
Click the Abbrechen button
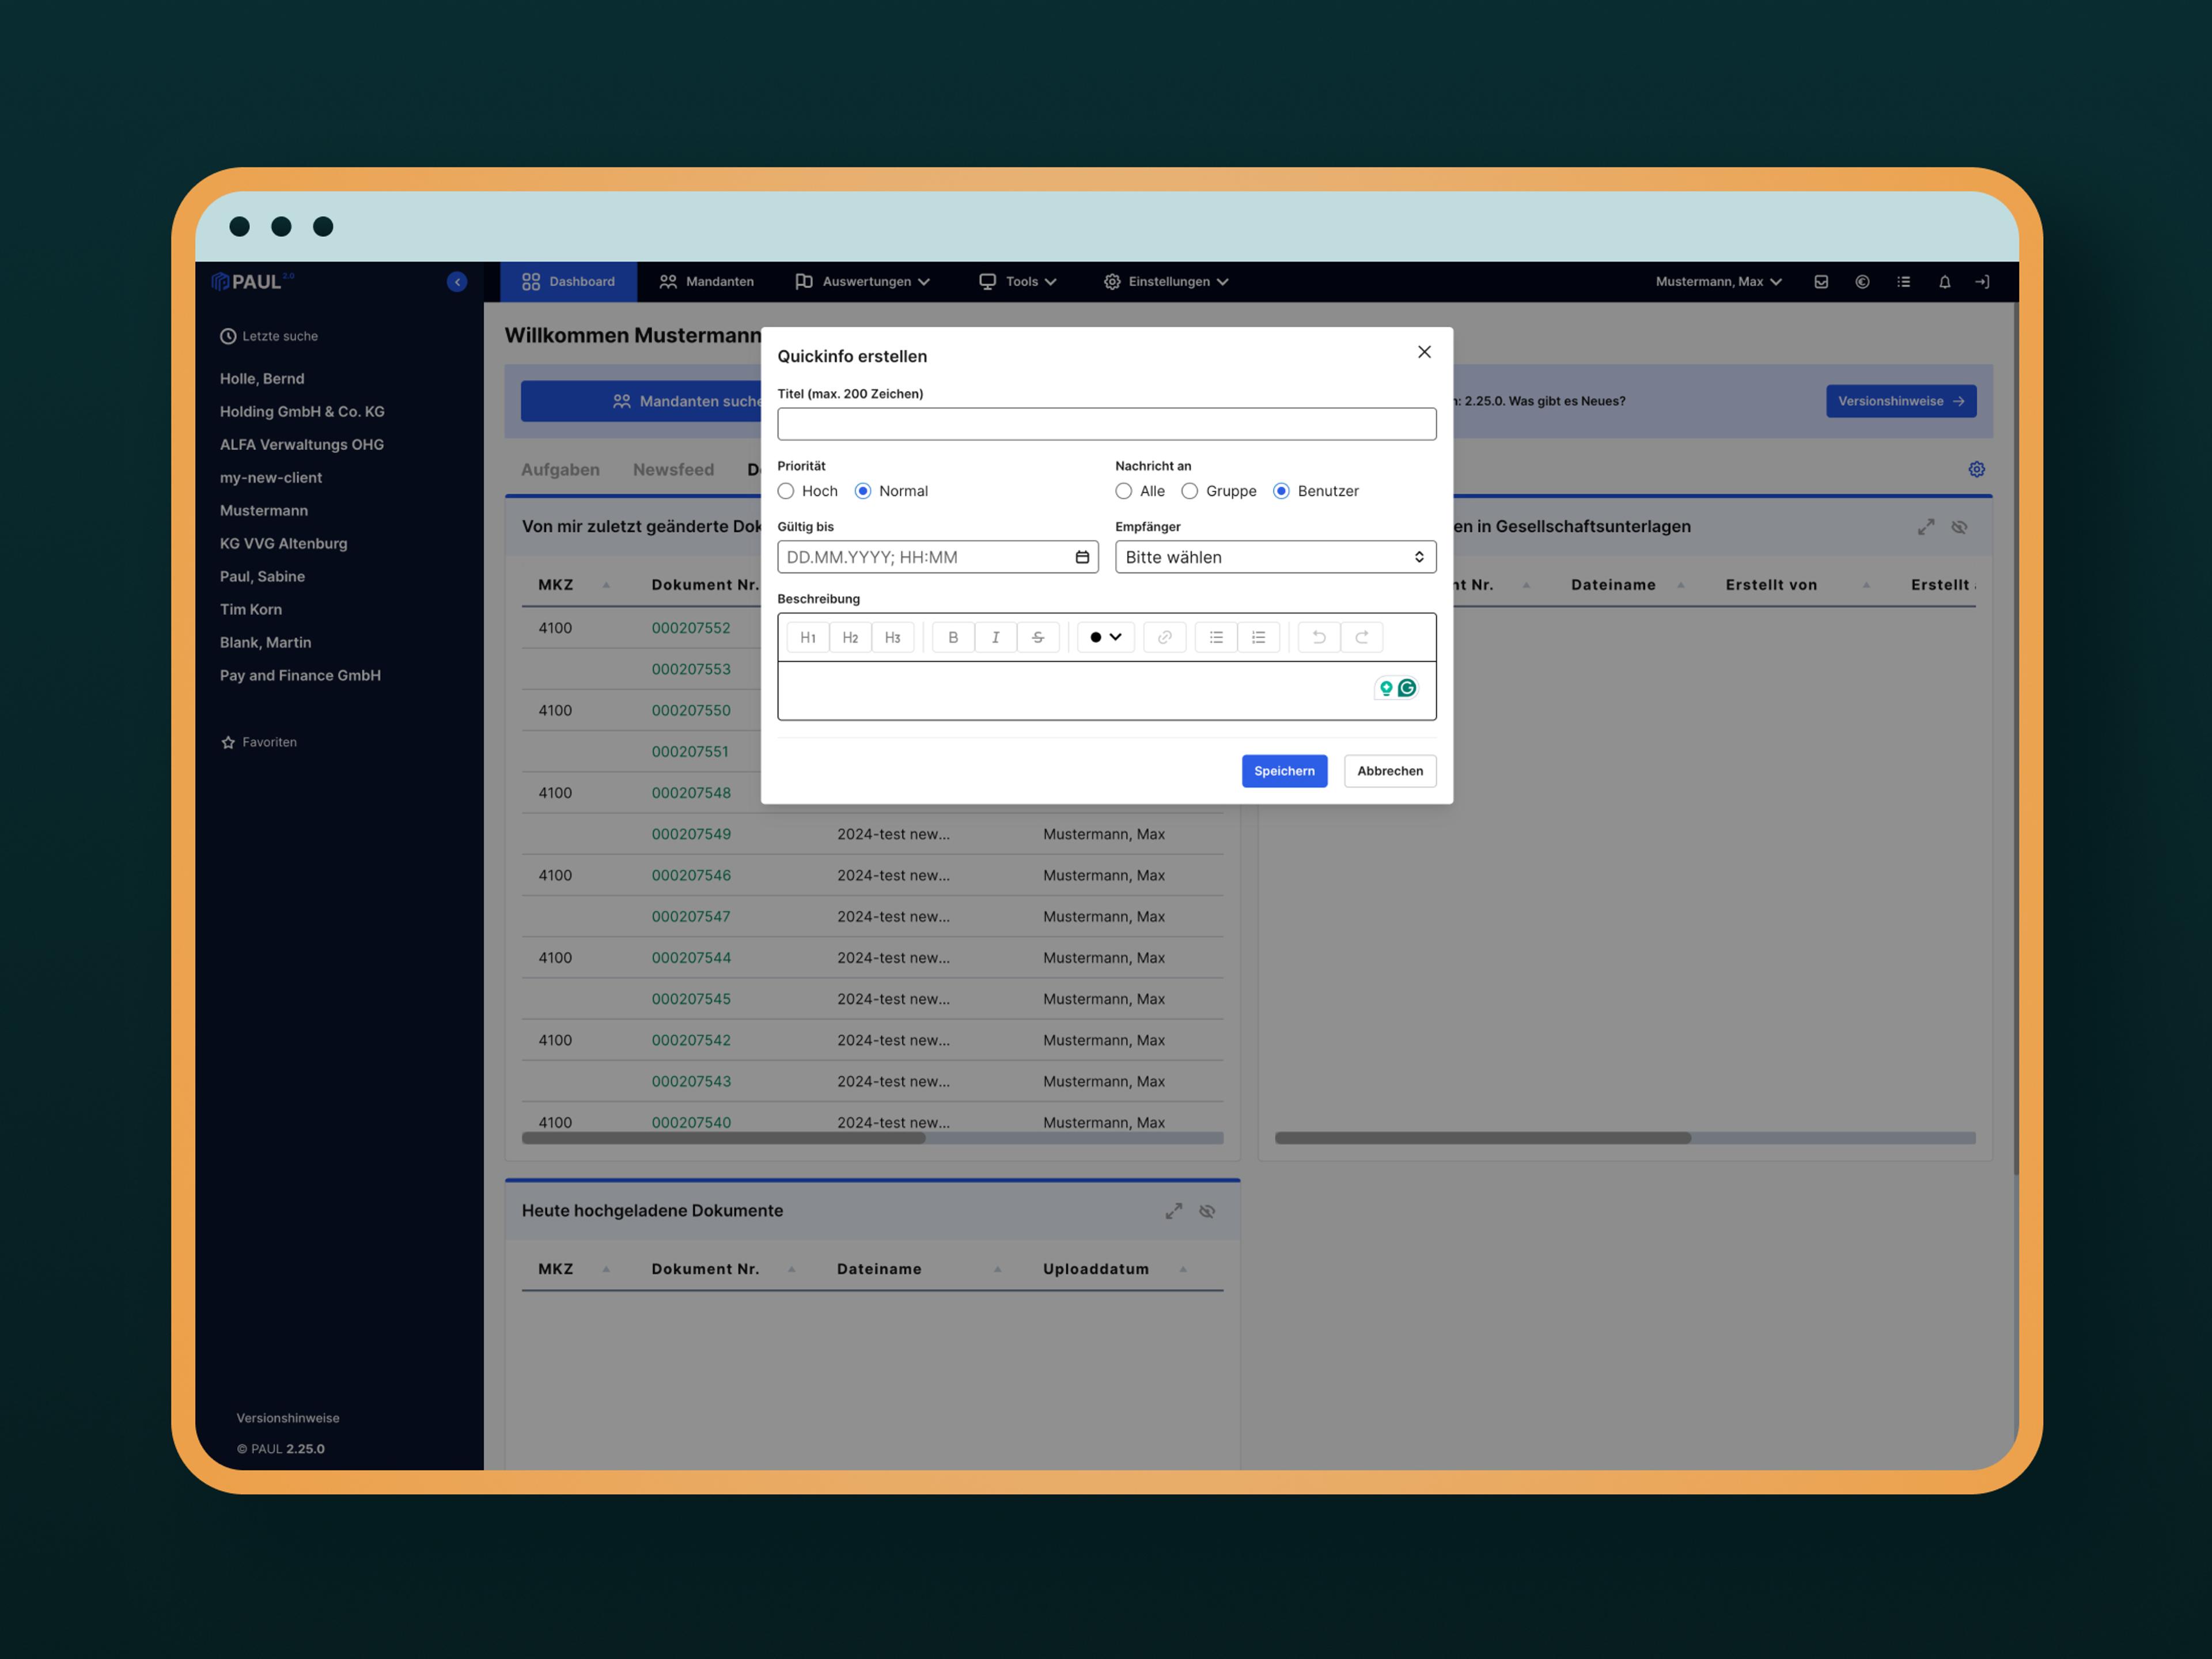1389,771
